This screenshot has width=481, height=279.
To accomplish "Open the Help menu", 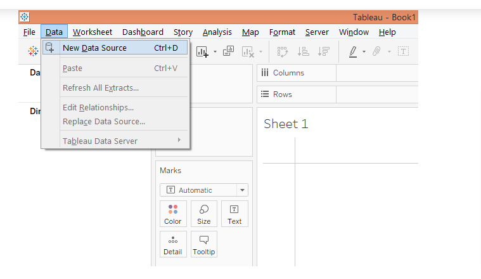I will pyautogui.click(x=387, y=32).
